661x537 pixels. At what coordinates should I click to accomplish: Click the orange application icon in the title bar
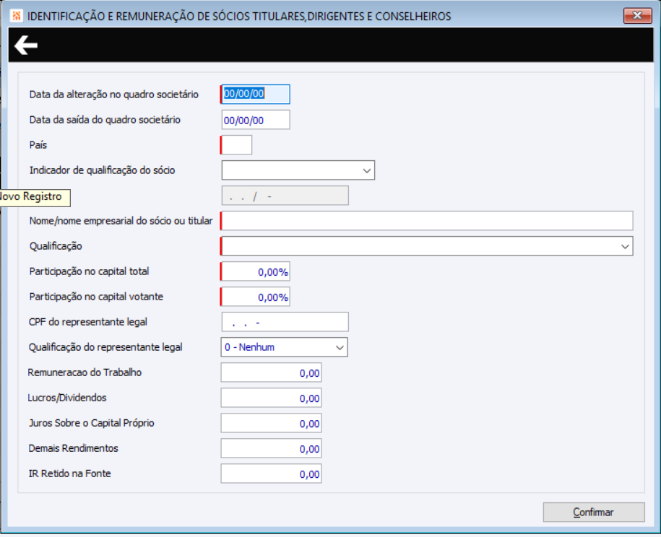[x=17, y=16]
